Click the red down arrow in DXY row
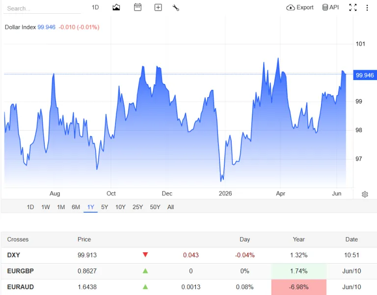377x295 pixels. click(145, 255)
